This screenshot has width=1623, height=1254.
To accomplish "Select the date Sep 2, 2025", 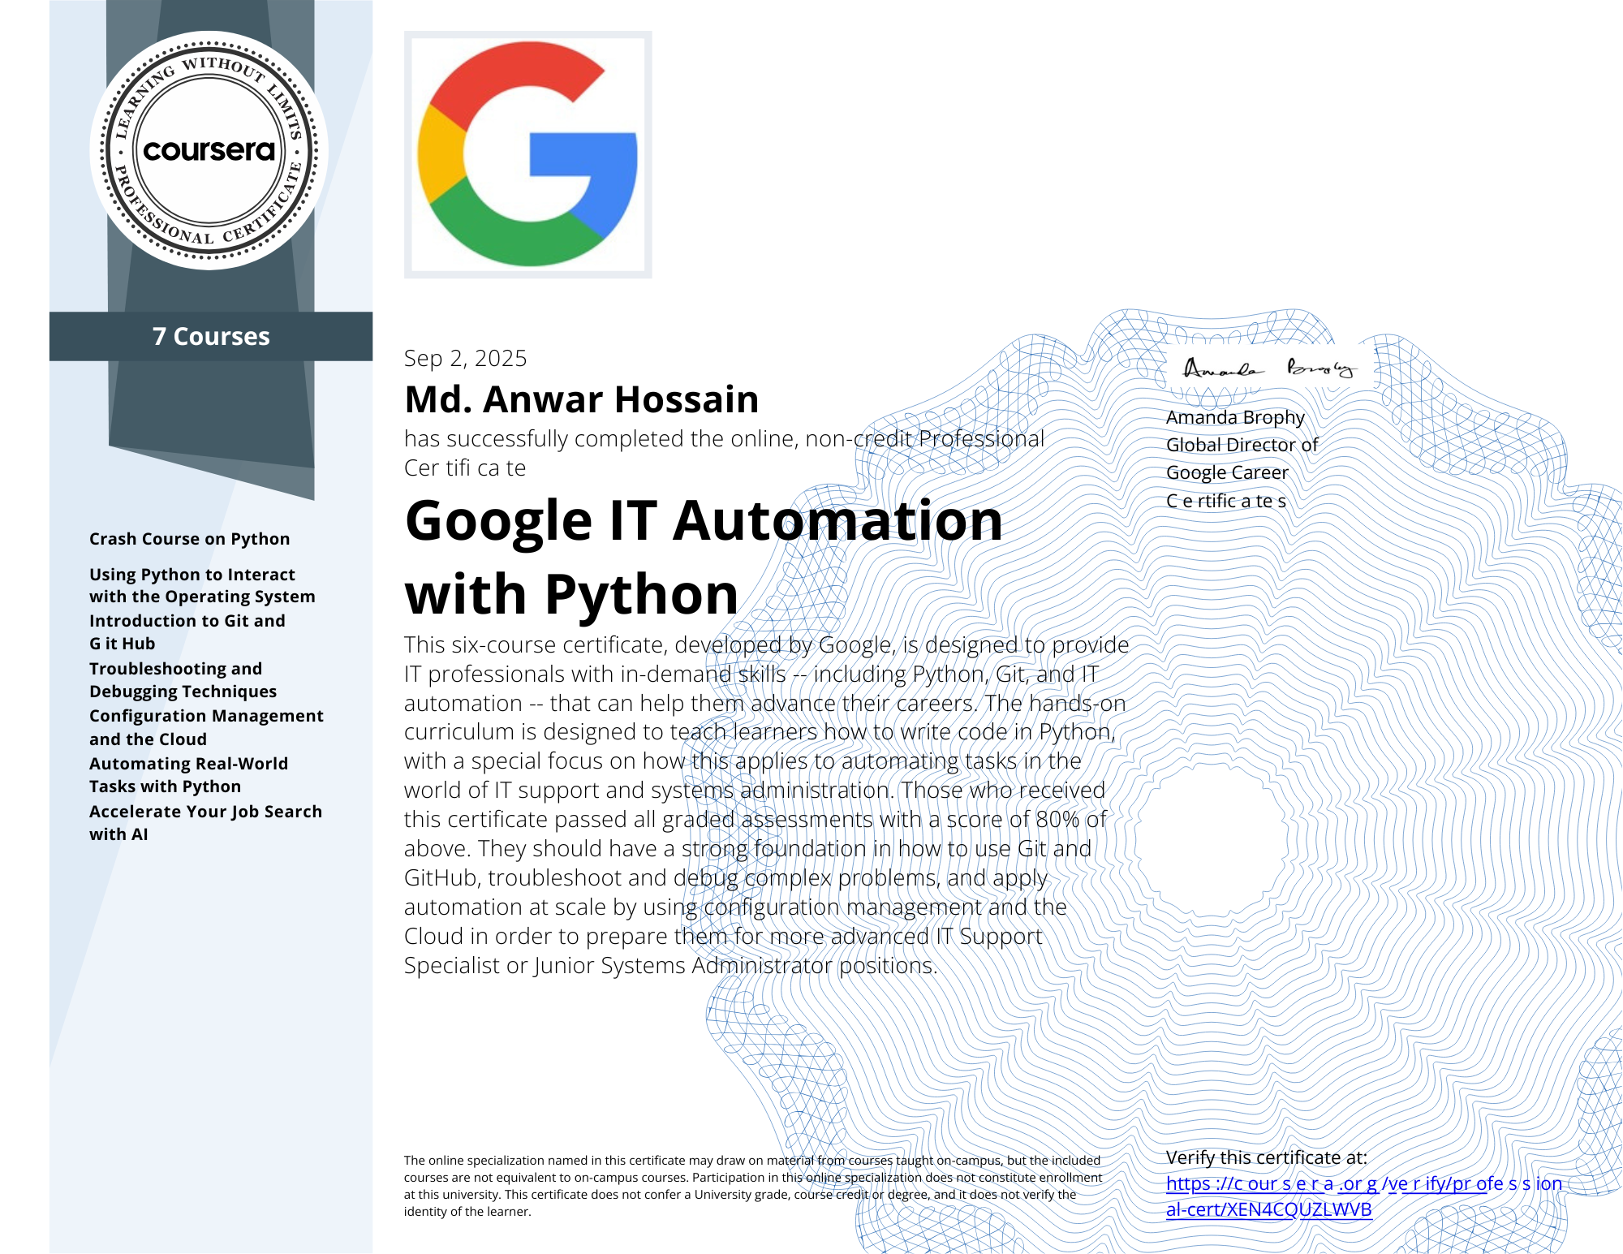I will pos(465,358).
